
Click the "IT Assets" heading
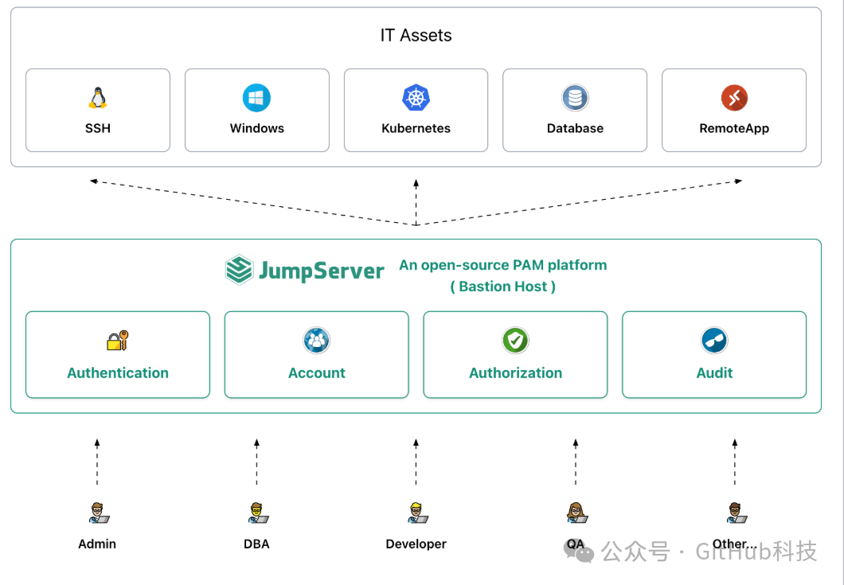click(x=416, y=36)
